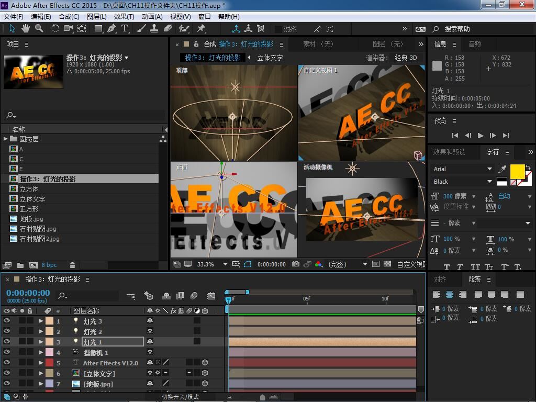This screenshot has width=536, height=402.
Task: Open the (完整) resolution dropdown
Action: pos(365,264)
